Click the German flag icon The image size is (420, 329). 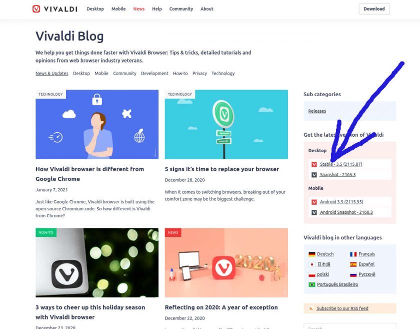311,254
